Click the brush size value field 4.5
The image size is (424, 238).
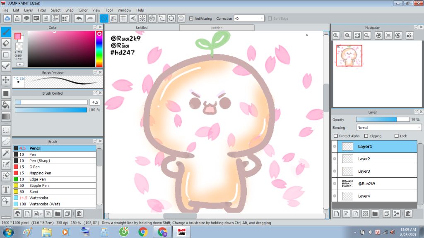point(95,102)
